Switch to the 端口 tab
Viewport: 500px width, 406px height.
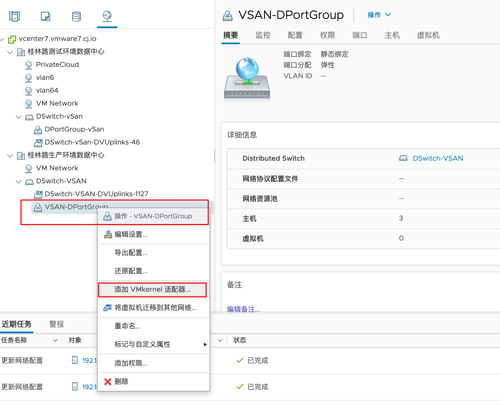(360, 35)
